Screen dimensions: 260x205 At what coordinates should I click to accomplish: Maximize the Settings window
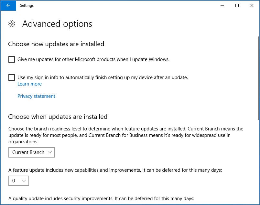(237, 5)
